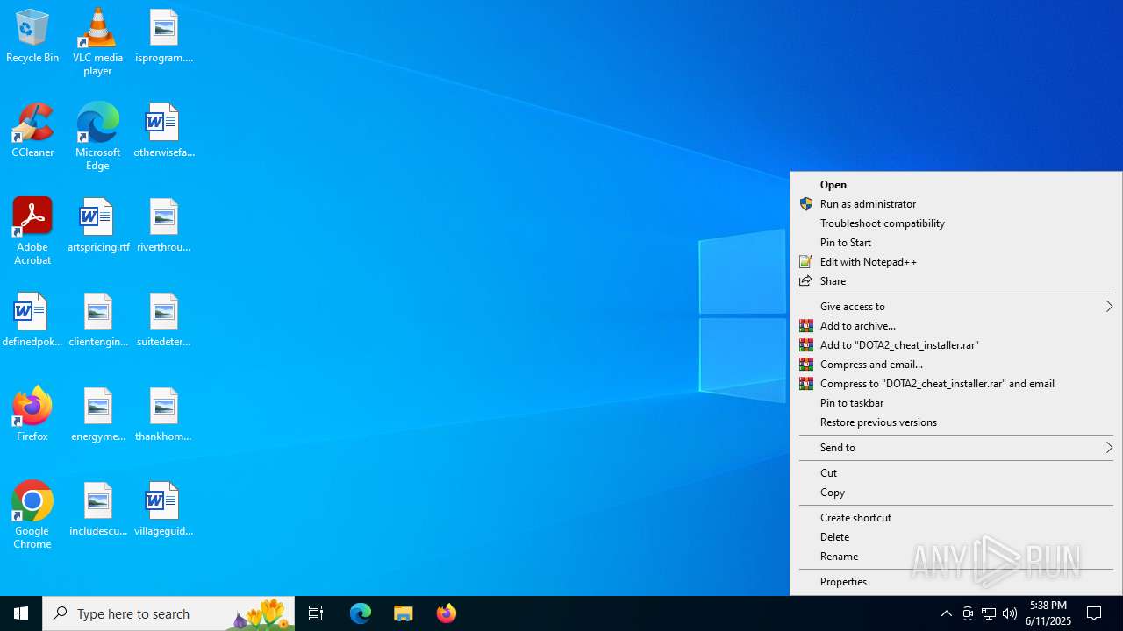Viewport: 1123px width, 631px height.
Task: Choose Copy in the context menu
Action: (956, 493)
